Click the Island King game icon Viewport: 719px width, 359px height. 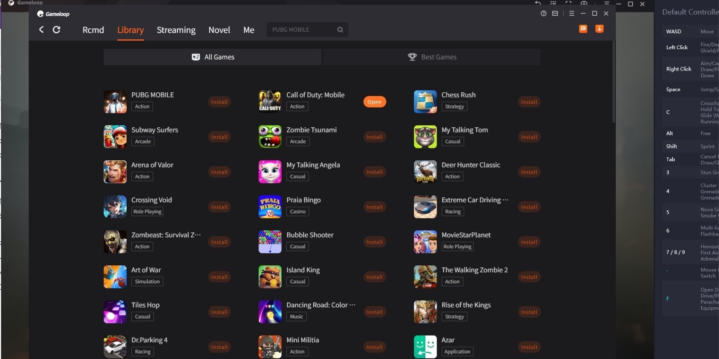point(270,277)
